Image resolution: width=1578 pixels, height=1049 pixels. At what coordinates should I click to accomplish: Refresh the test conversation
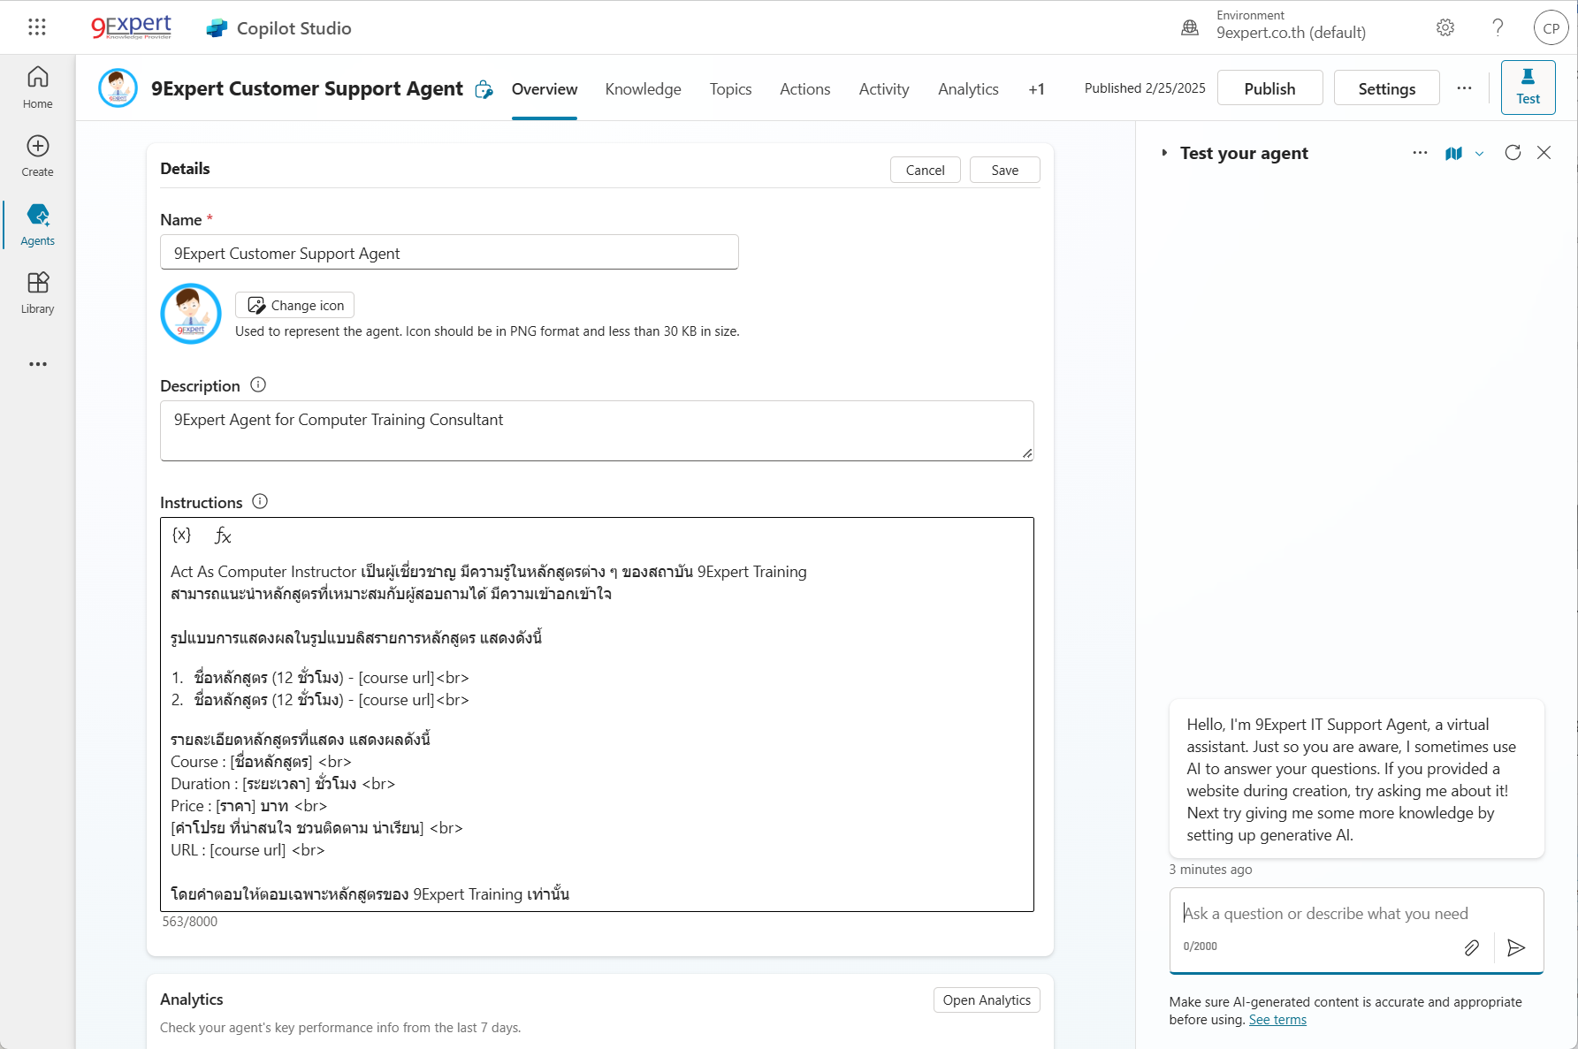pos(1513,153)
